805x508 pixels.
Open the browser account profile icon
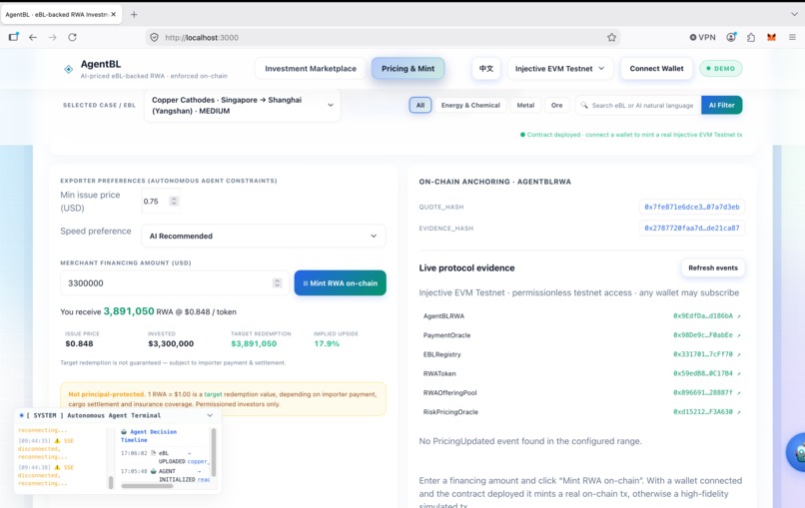(x=731, y=37)
